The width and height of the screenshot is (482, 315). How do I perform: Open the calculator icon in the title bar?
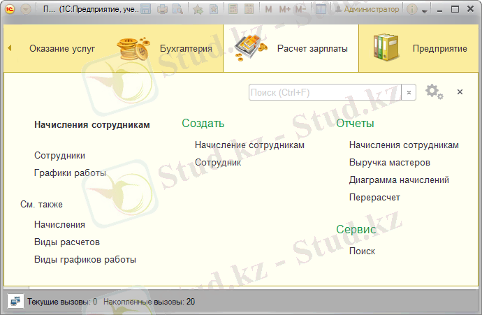(x=232, y=10)
